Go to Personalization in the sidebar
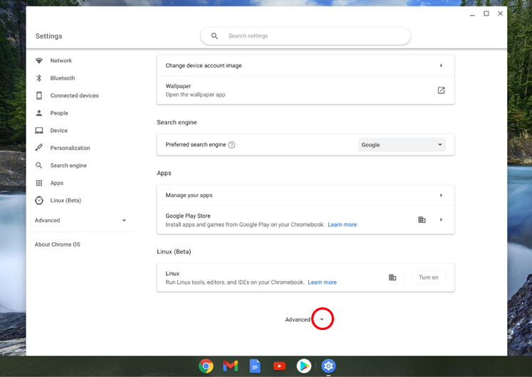 click(x=70, y=148)
